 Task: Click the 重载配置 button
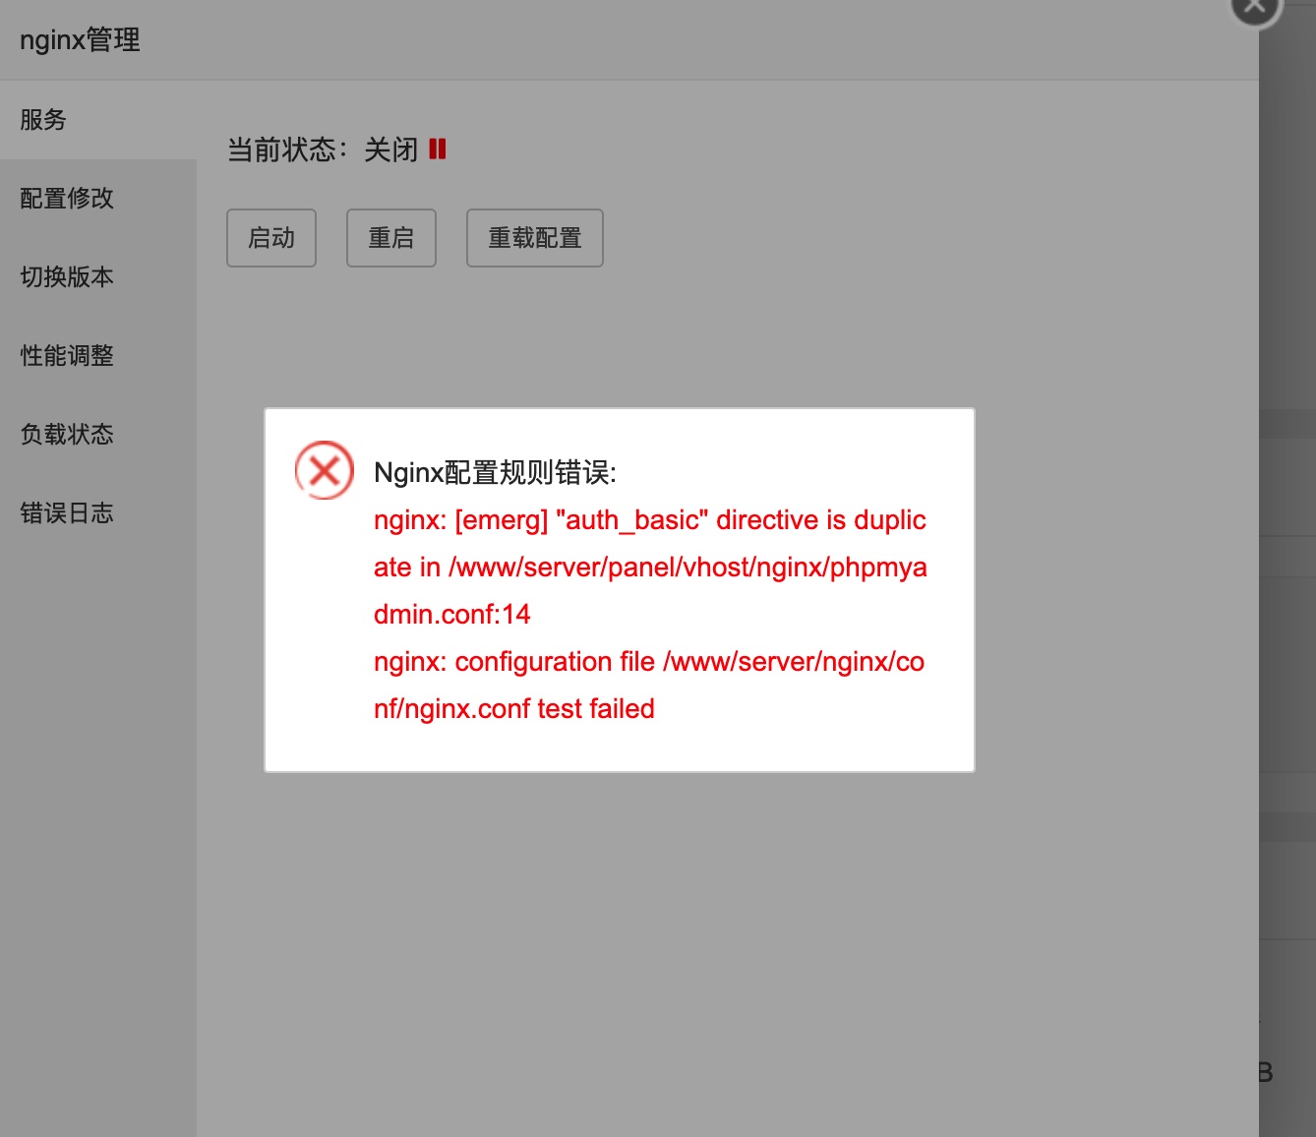[535, 238]
